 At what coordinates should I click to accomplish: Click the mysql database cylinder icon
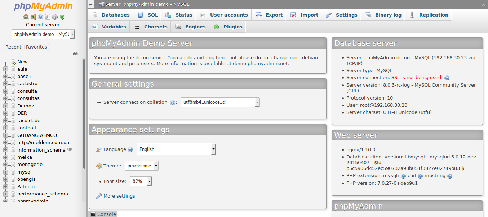pyautogui.click(x=13, y=172)
